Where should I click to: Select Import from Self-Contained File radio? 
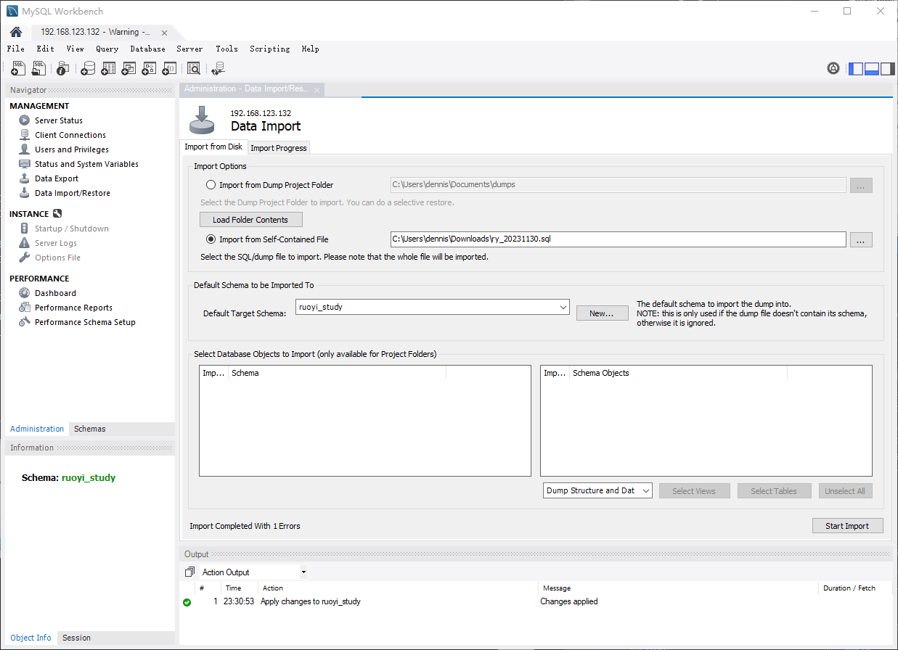point(211,239)
